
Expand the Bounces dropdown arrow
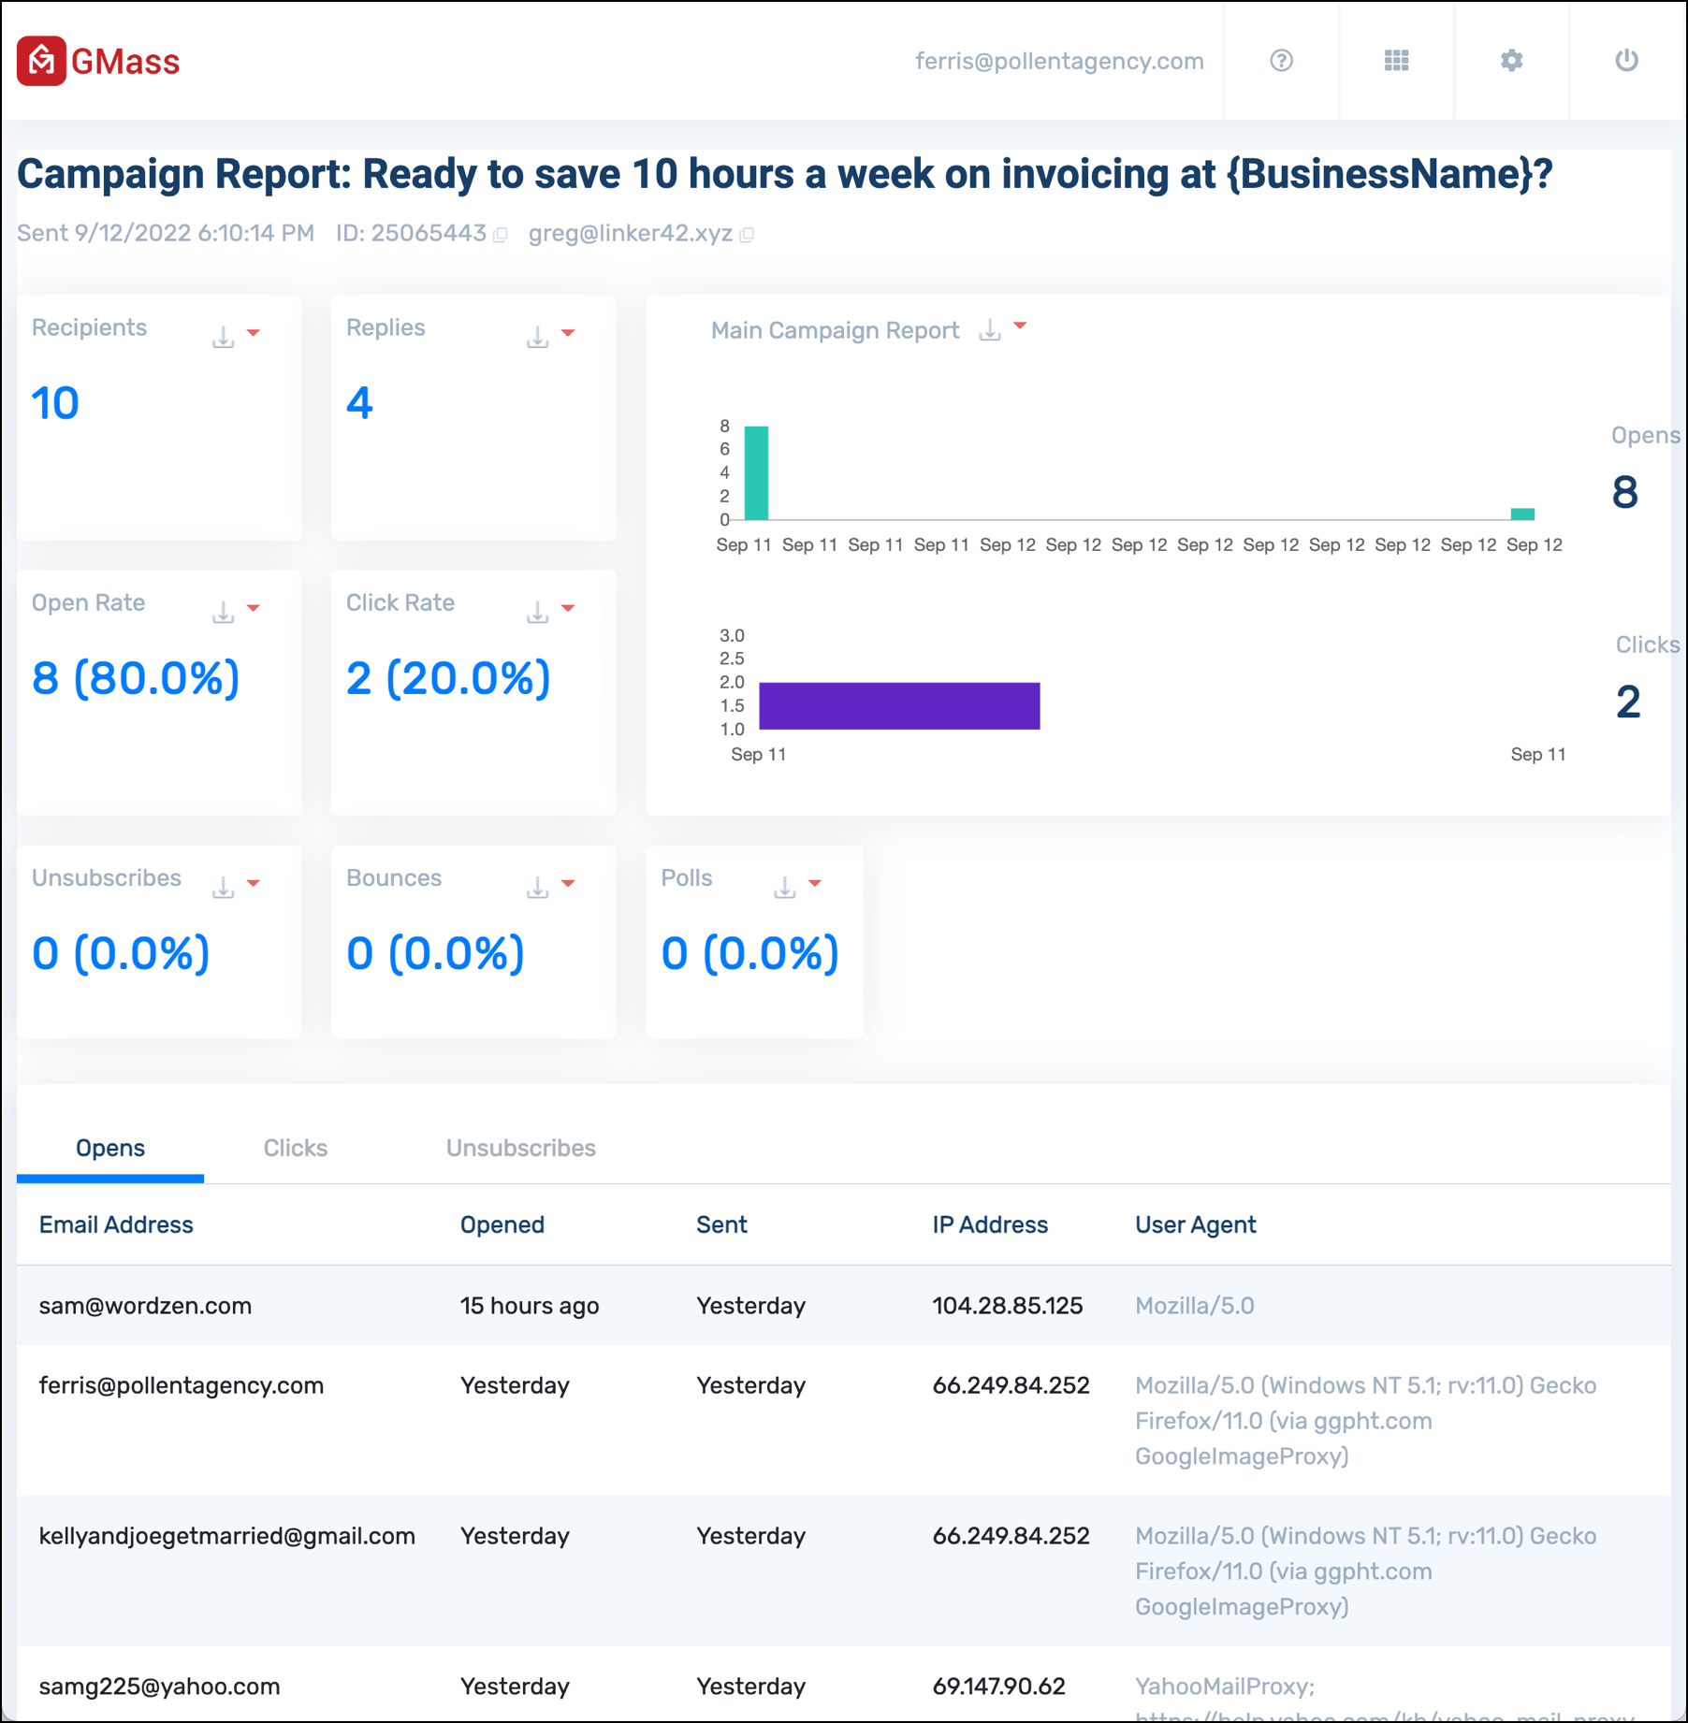pos(568,883)
